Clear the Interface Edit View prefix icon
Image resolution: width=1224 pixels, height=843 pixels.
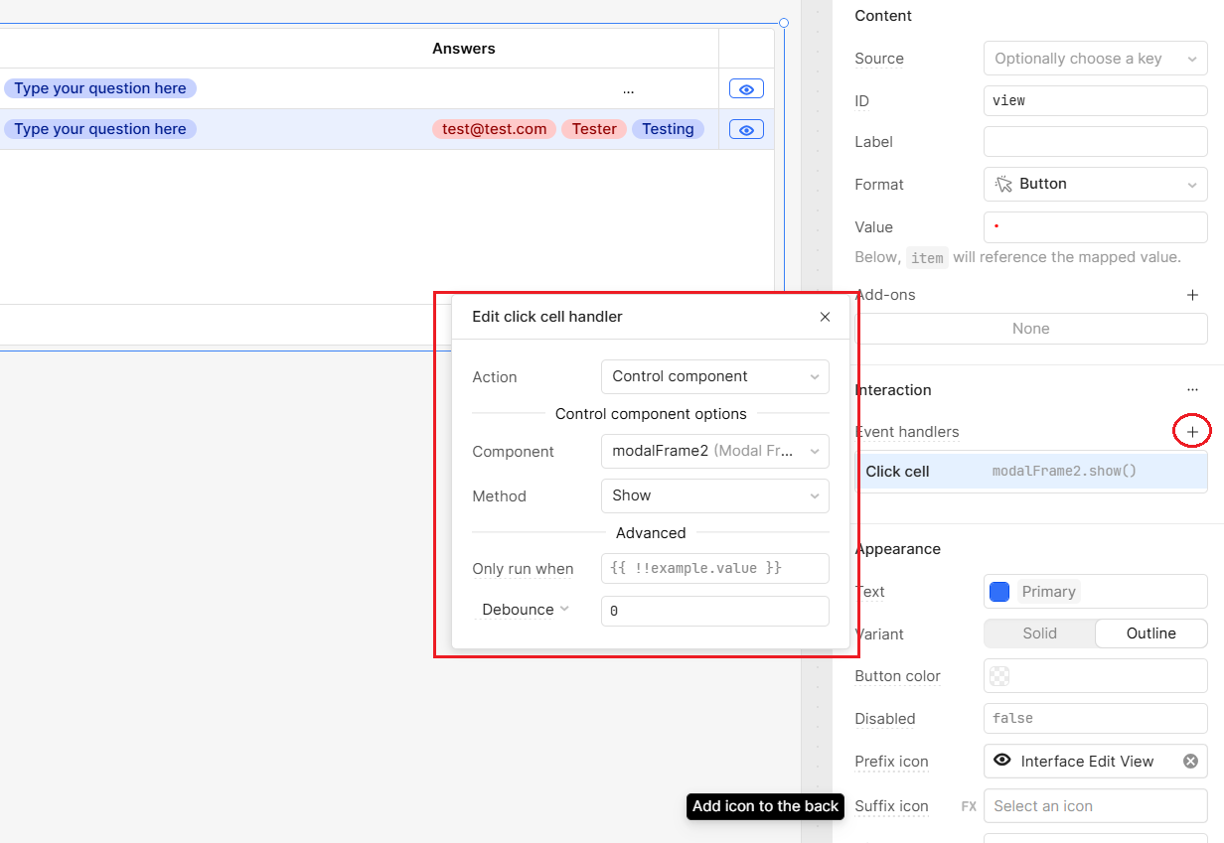(1190, 762)
